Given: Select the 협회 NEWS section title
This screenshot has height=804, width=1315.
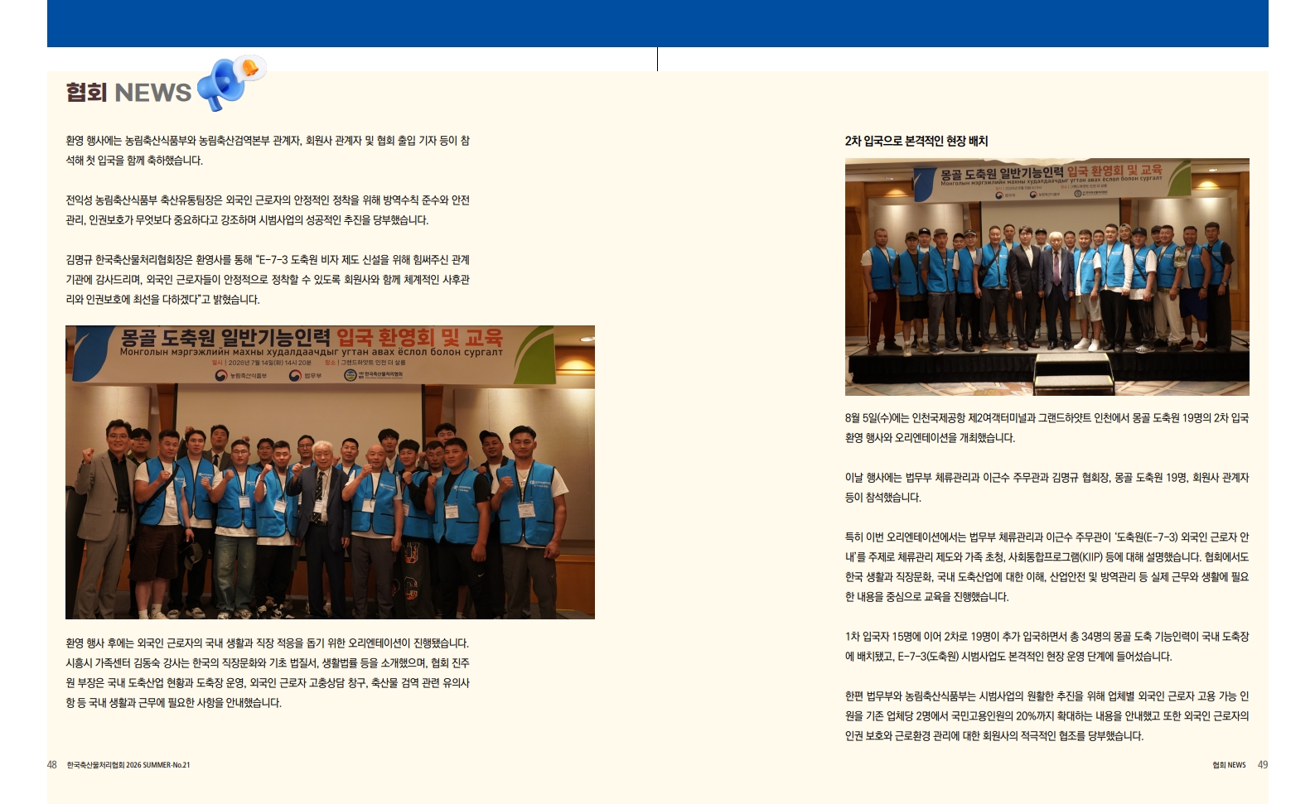Looking at the screenshot, I should (128, 92).
